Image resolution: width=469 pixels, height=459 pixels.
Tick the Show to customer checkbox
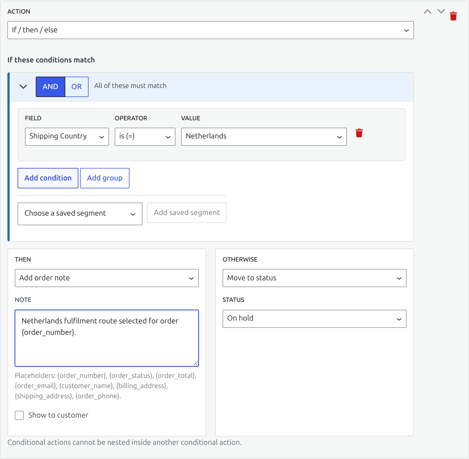(x=19, y=415)
